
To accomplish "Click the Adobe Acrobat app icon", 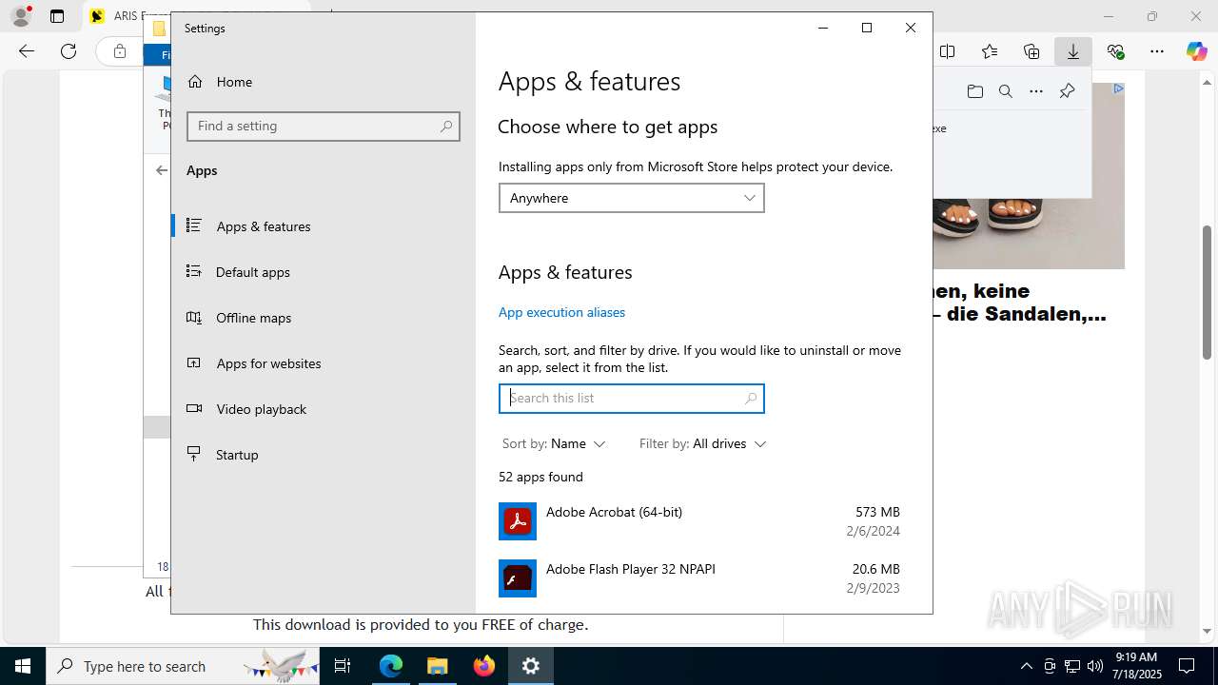I will [x=518, y=521].
